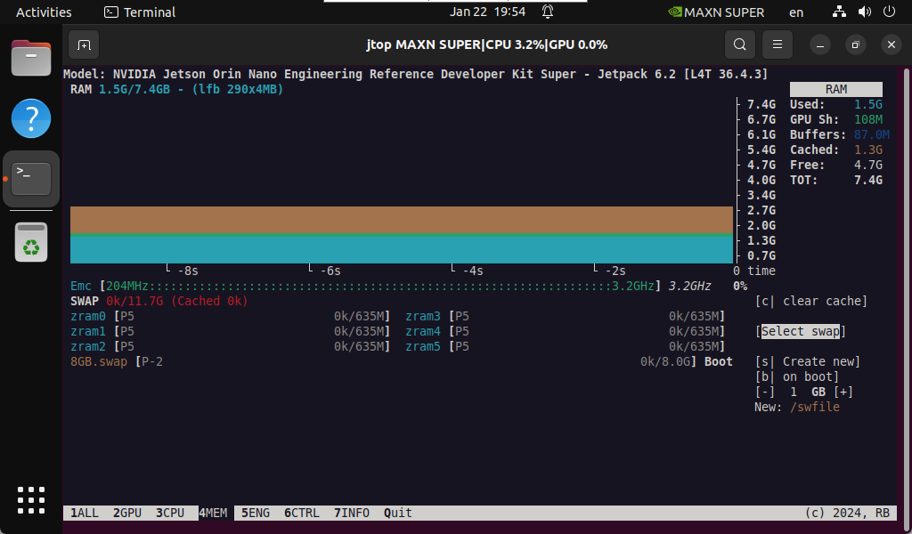Viewport: 912px width, 534px height.
Task: Toggle swap enable on boot option
Action: 797,376
